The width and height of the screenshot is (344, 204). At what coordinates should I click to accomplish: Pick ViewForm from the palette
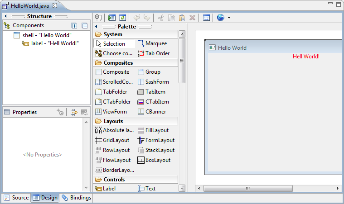pos(111,112)
